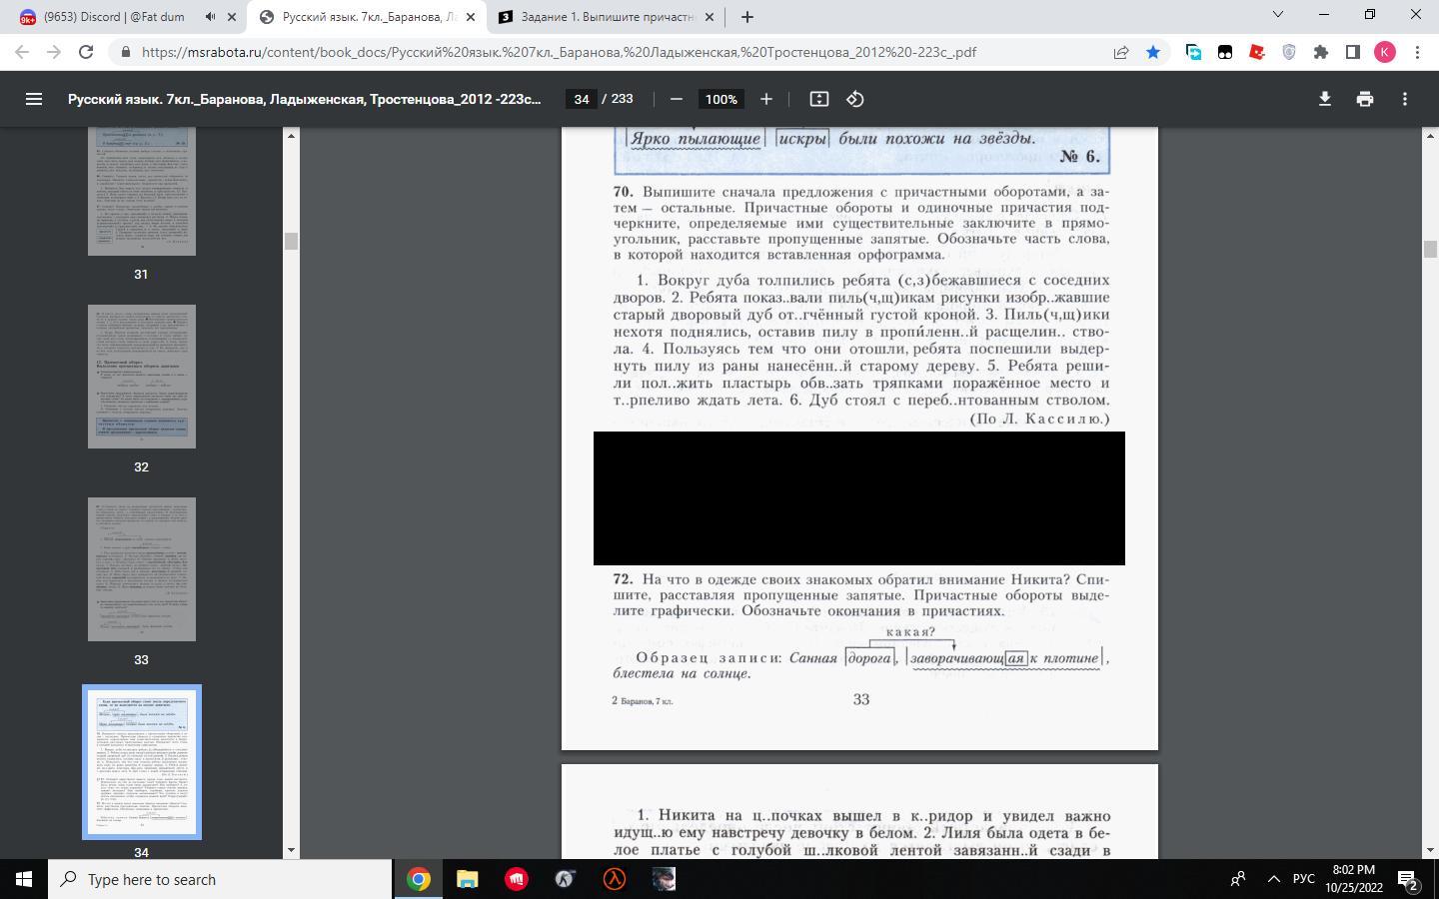
Task: Open the People icon in system tray
Action: click(1238, 879)
